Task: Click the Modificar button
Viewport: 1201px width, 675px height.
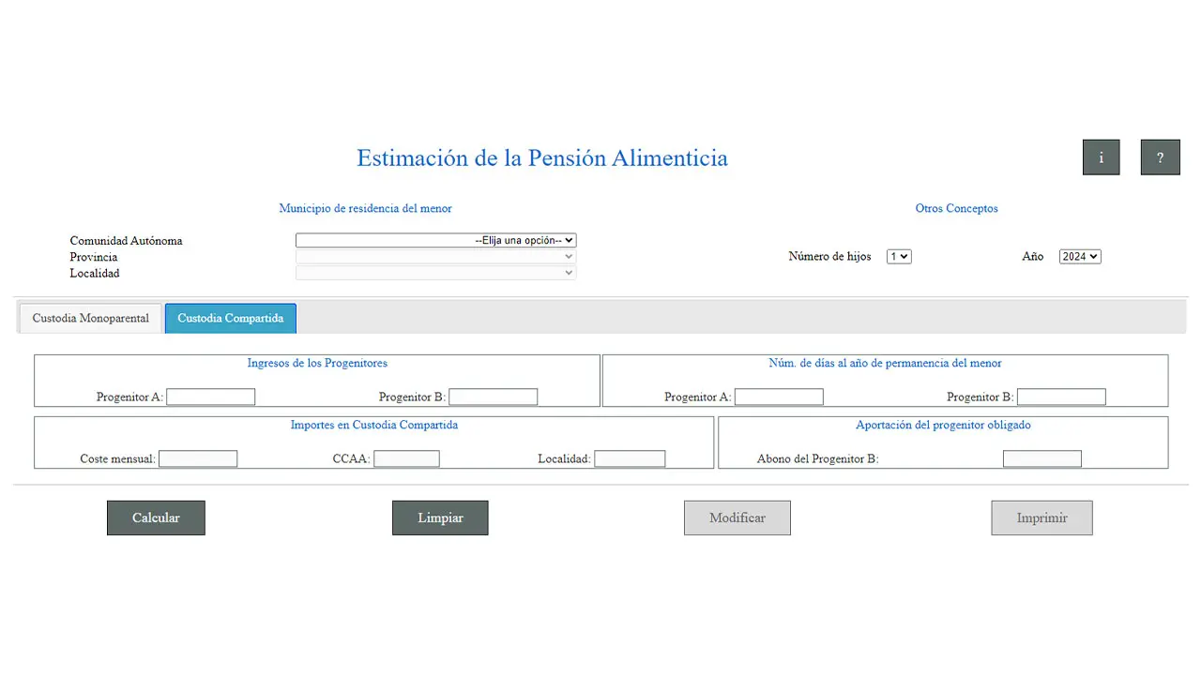Action: [x=737, y=517]
